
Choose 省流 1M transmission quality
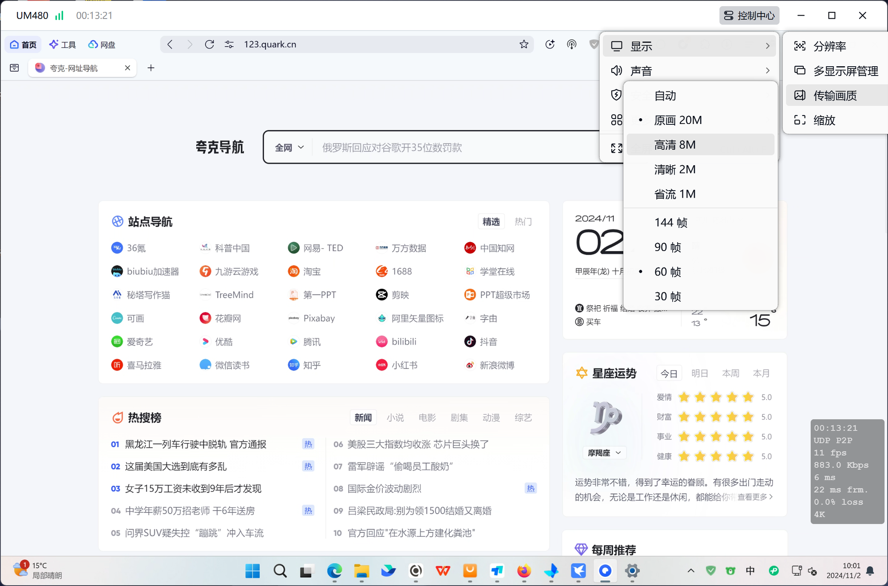coord(674,194)
